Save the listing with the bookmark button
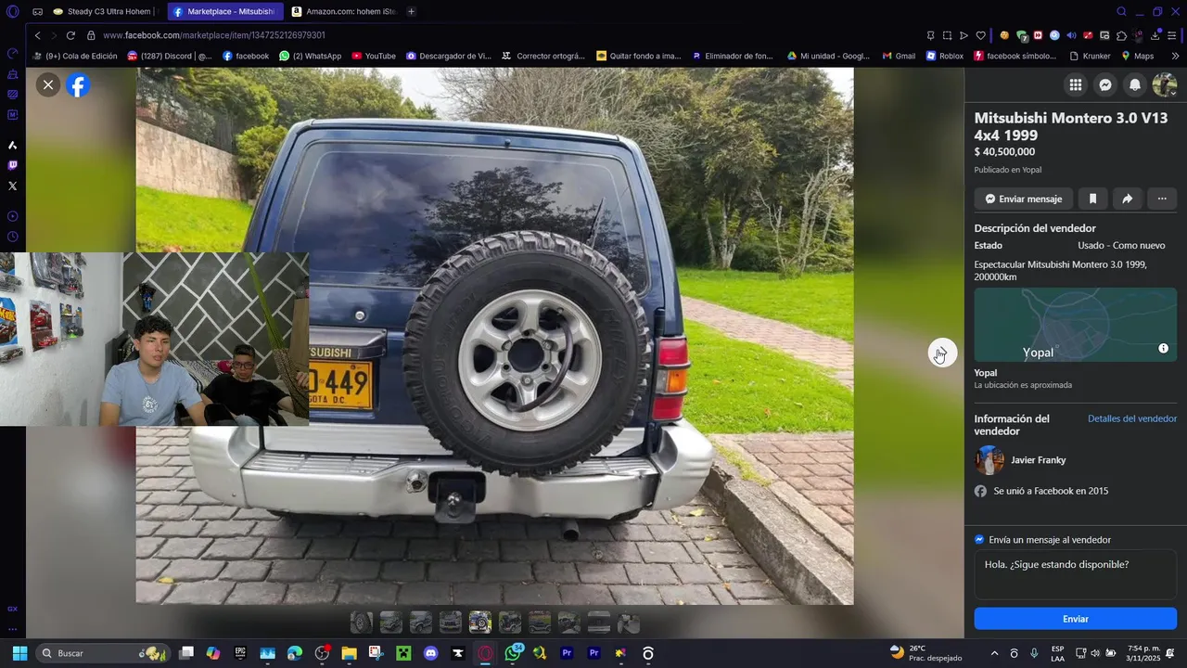This screenshot has width=1187, height=668. (1092, 199)
